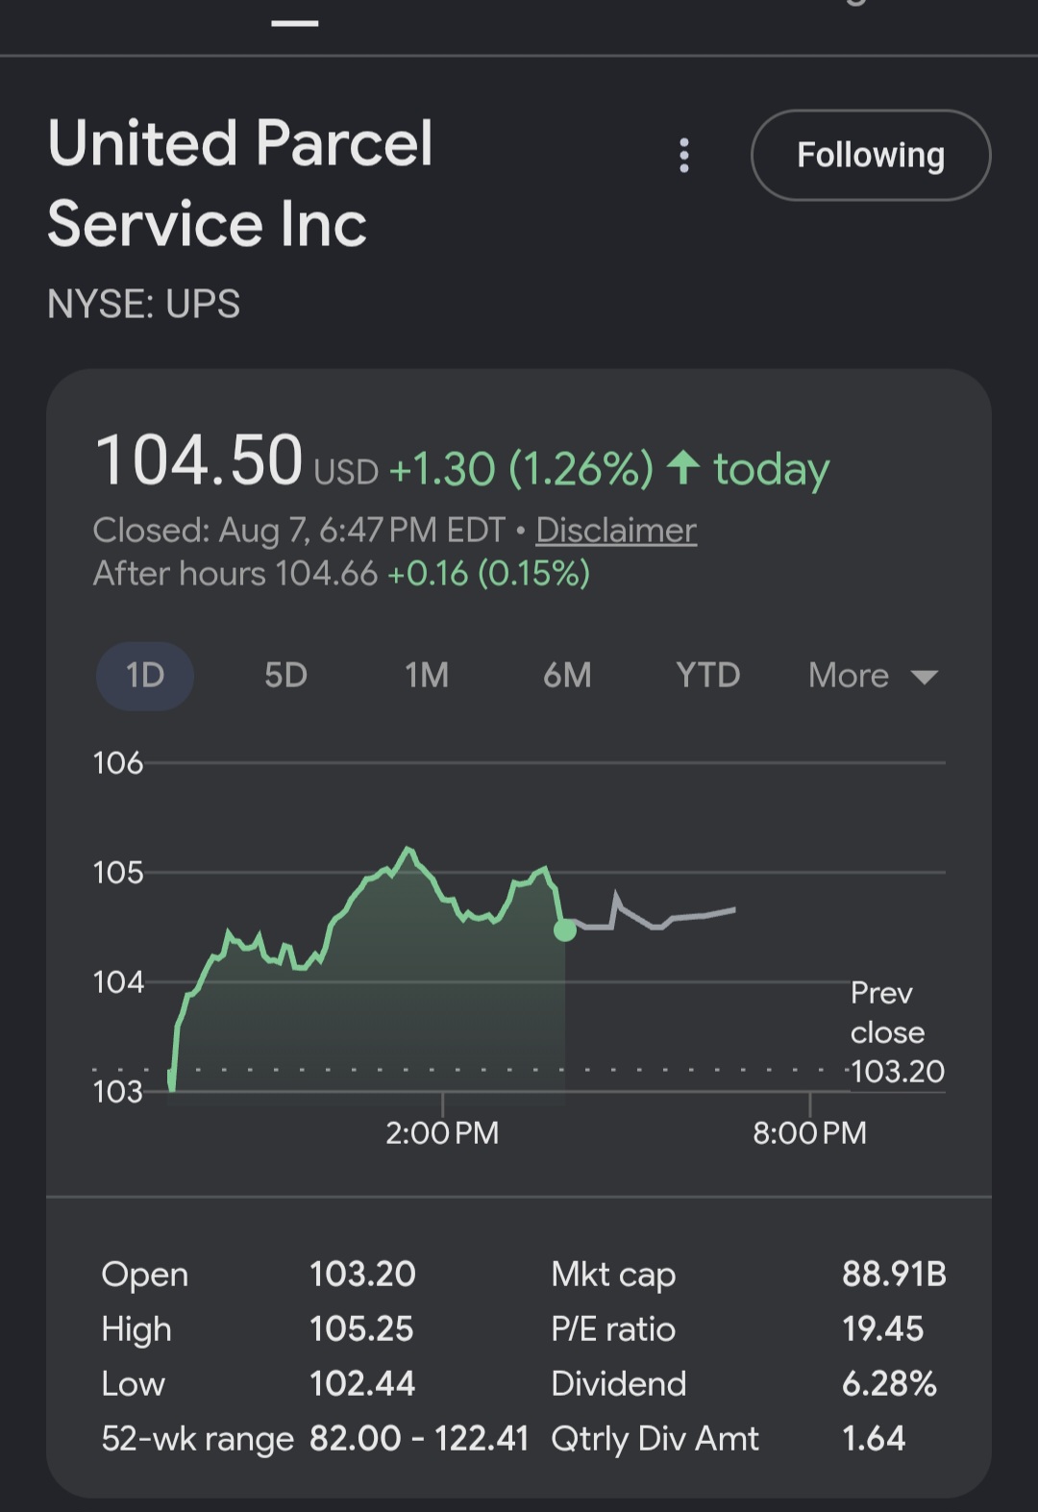Toggle the Following button for UPS
1038x1512 pixels.
871,155
